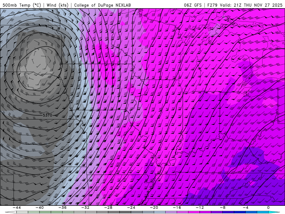
Task: Click the "06Z GFS" model run label
Action: [x=193, y=5]
